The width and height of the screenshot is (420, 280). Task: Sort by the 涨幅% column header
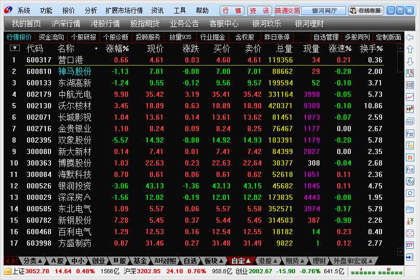tap(117, 48)
